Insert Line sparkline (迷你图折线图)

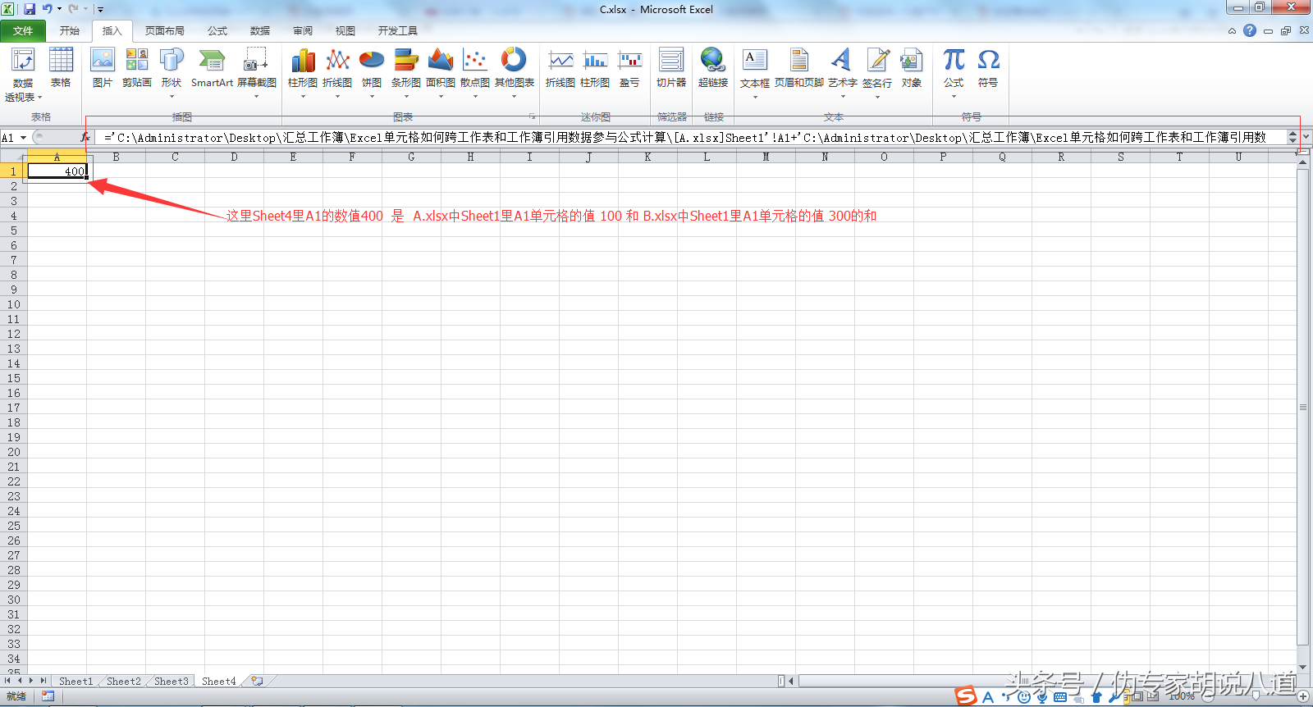(x=560, y=68)
